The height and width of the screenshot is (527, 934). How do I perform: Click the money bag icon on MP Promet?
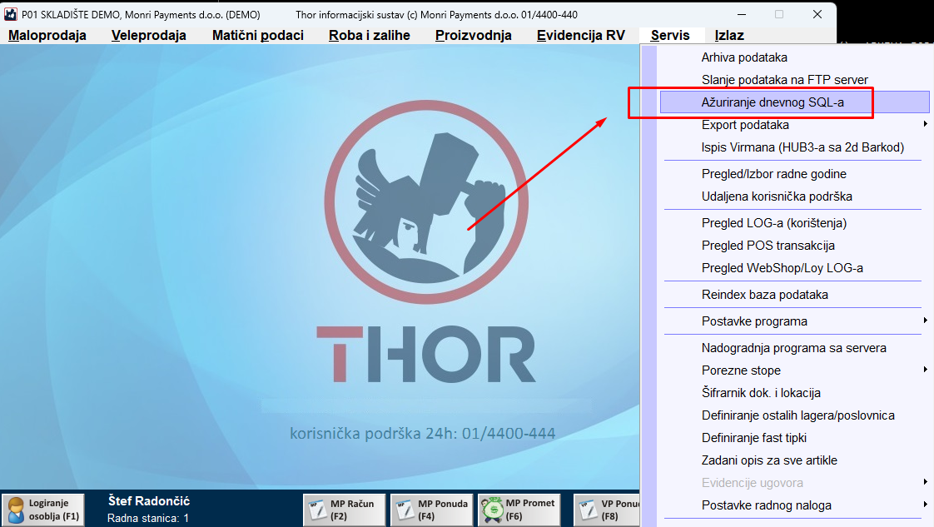[493, 510]
